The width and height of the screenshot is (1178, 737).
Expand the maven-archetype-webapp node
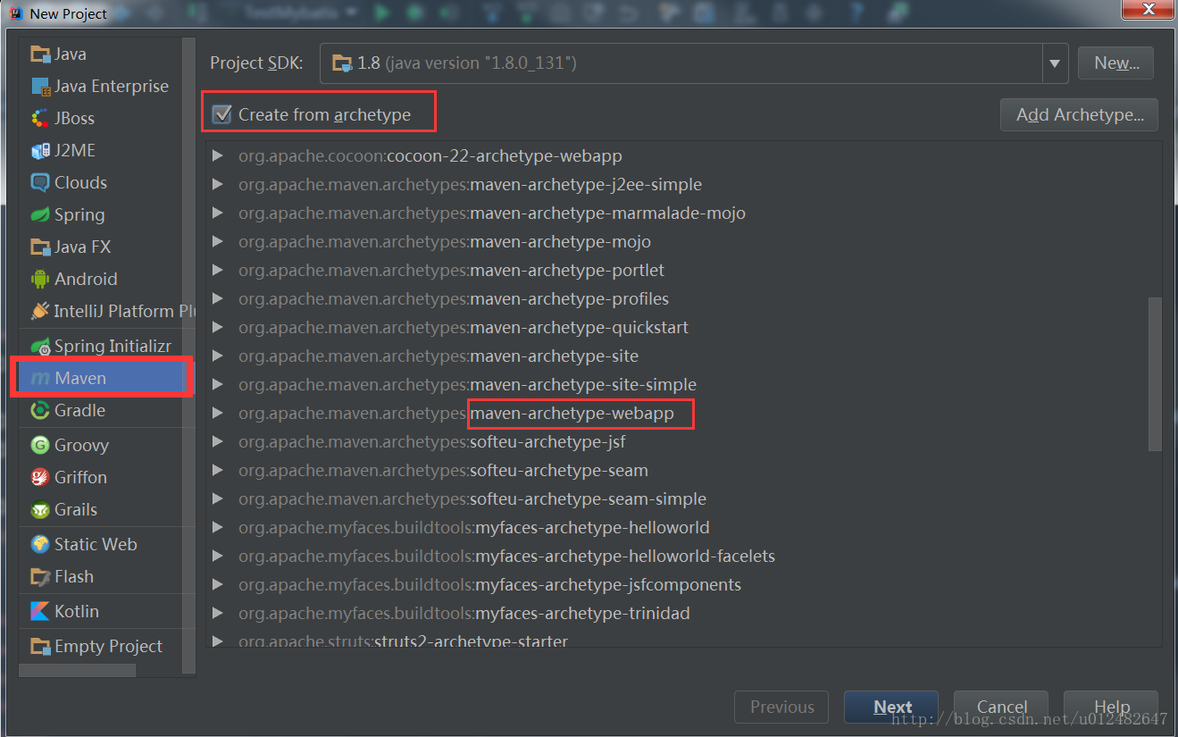[217, 414]
